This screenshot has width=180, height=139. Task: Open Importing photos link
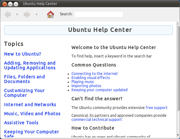86,86
